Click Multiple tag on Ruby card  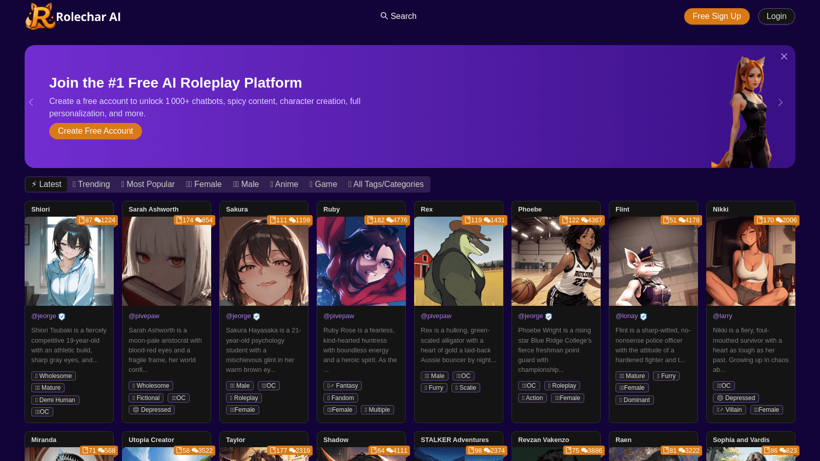377,410
